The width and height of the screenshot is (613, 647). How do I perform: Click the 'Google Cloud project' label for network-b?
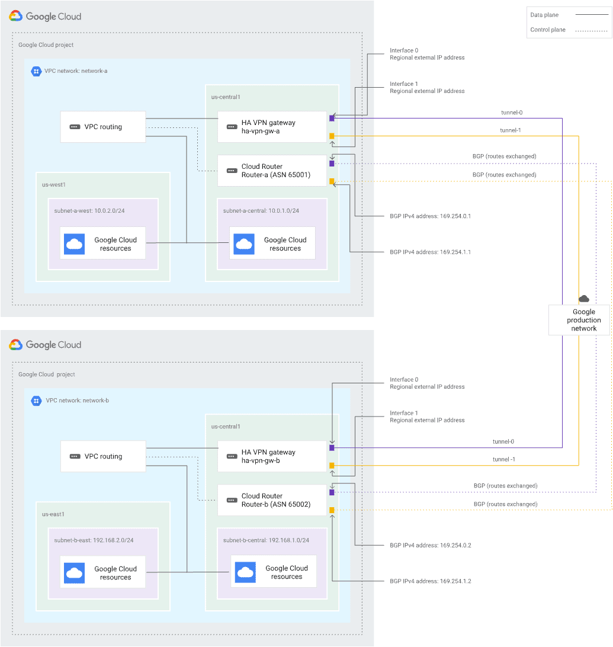(47, 374)
